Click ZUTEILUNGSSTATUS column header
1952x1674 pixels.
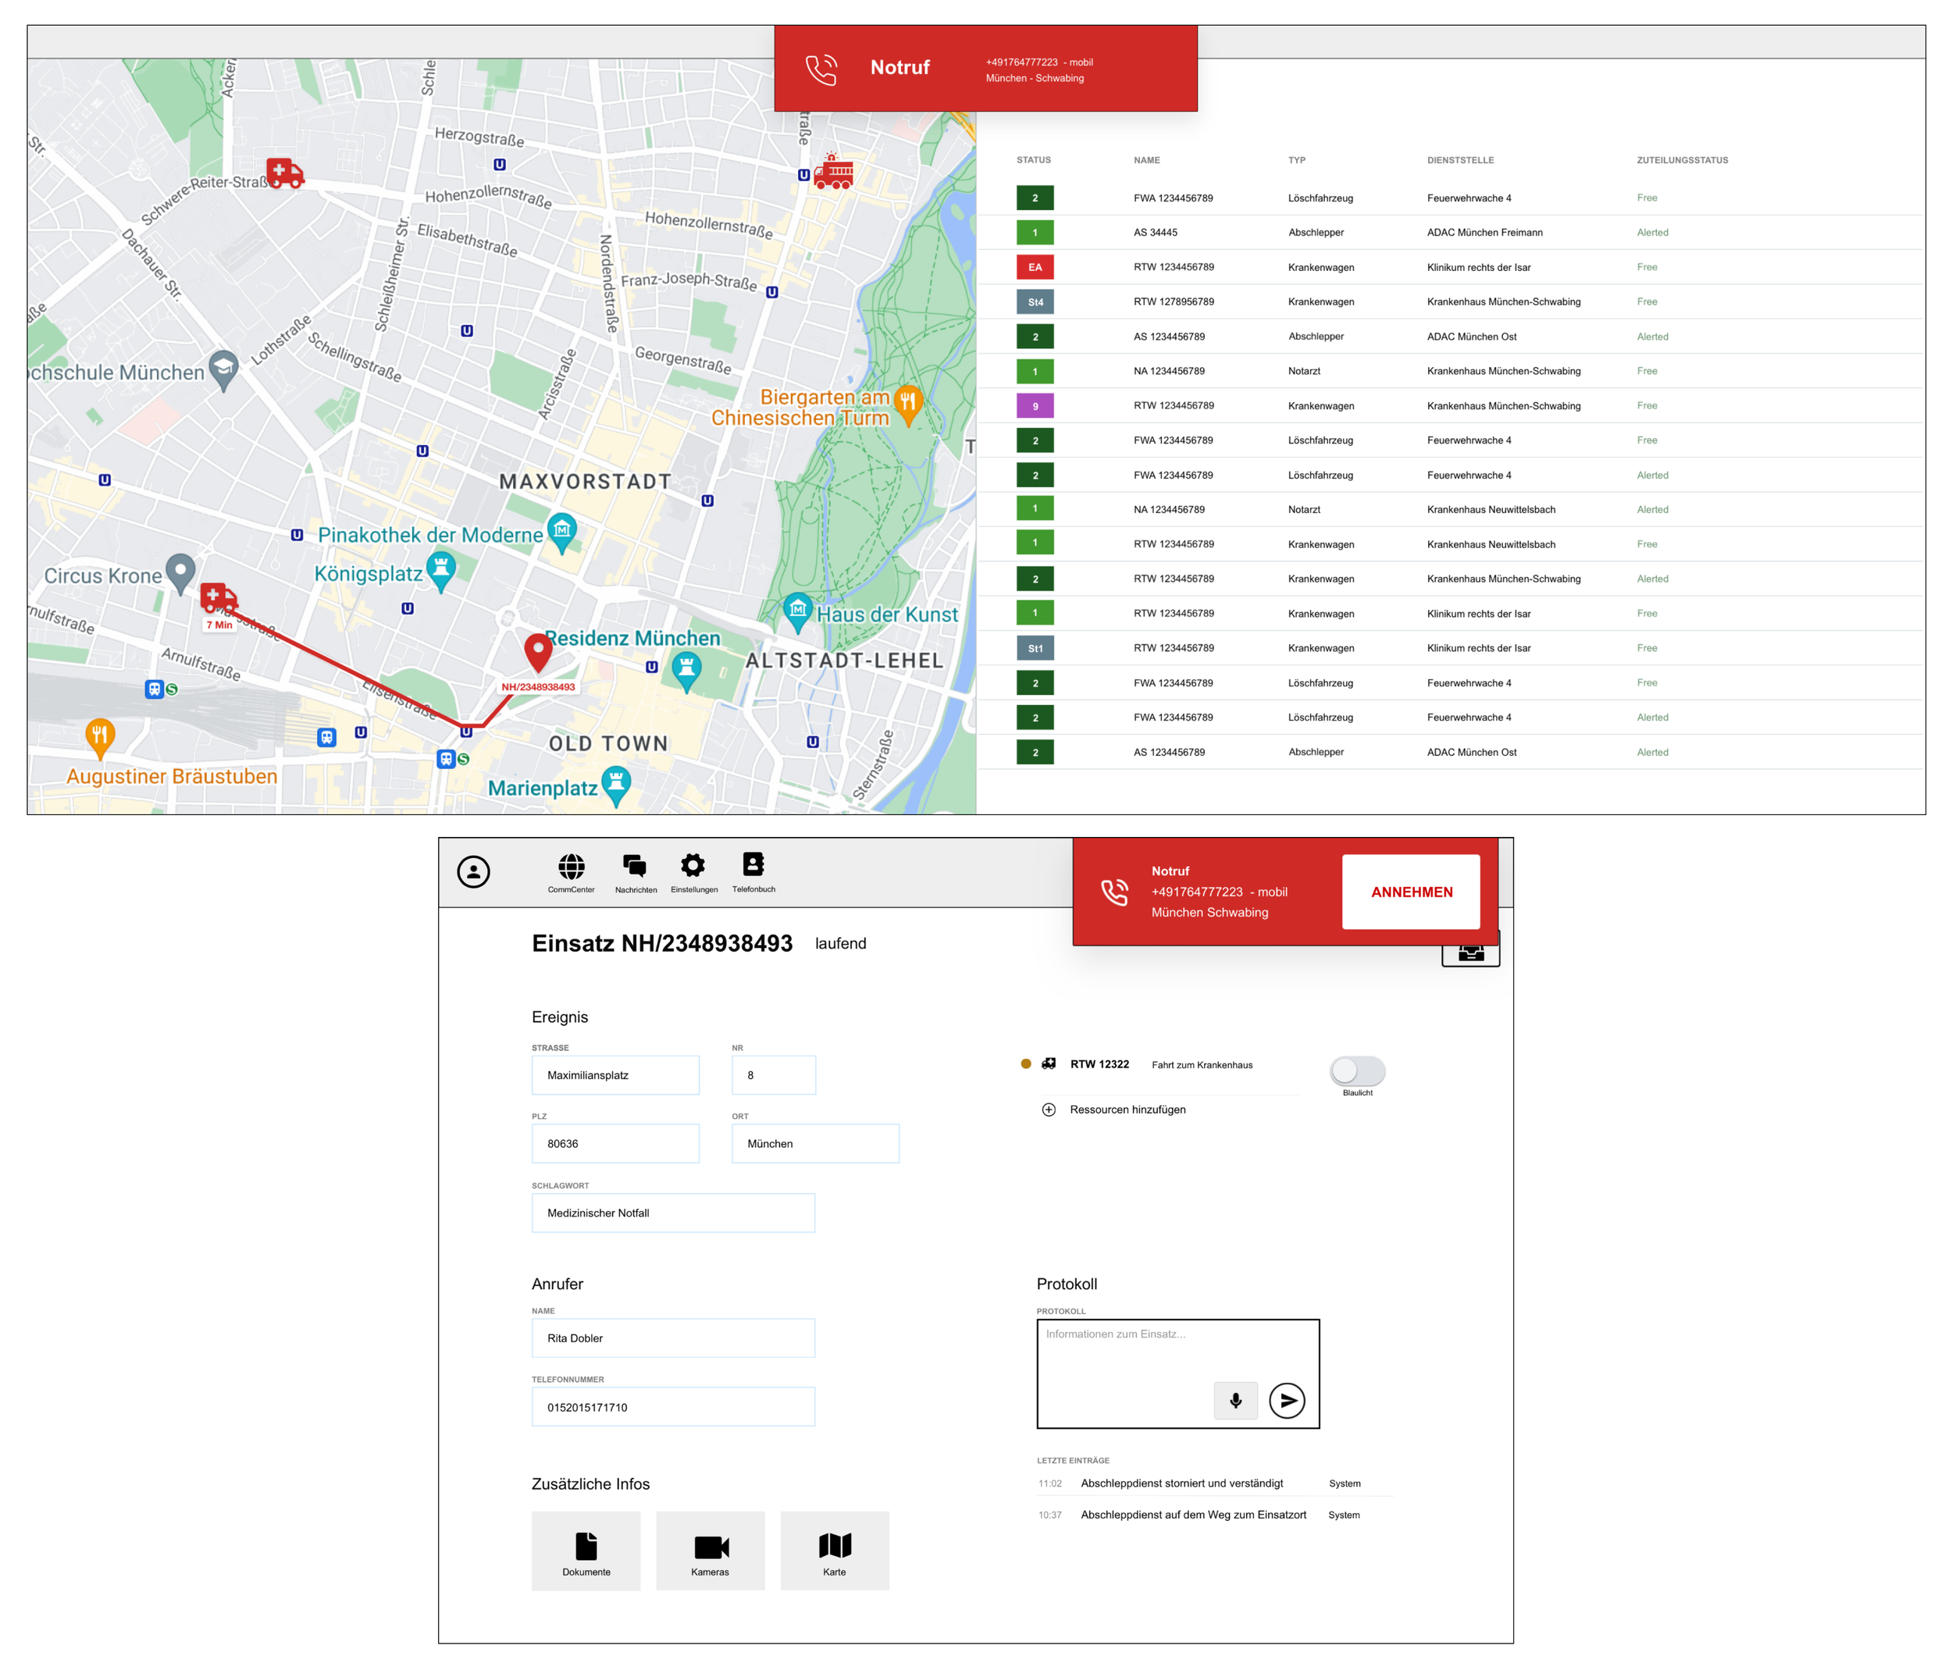tap(1682, 160)
